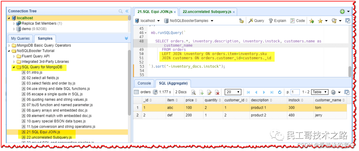
Task: Go to next results page
Action: pos(264,93)
